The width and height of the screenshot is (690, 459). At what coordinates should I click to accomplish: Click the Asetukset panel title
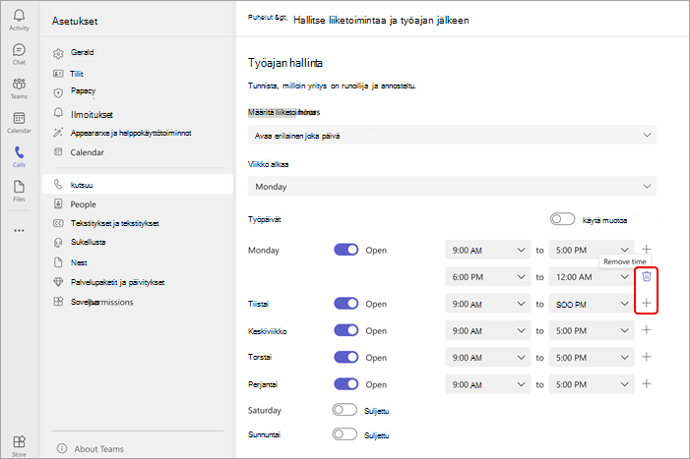click(75, 21)
